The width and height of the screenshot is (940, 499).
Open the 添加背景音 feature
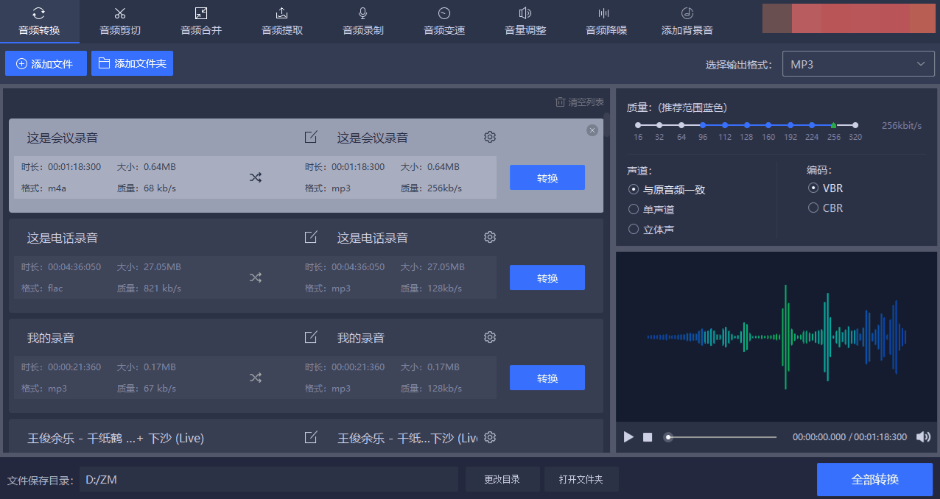pos(687,22)
